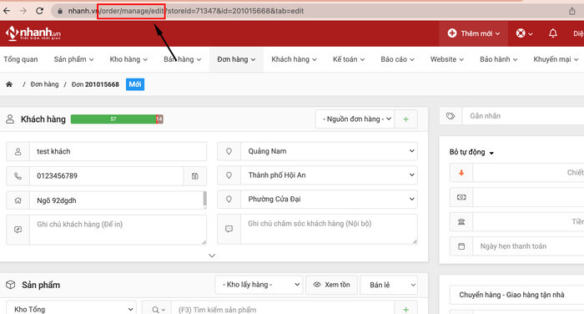
Task: Open the Quảng Nam province dropdown
Action: [329, 151]
